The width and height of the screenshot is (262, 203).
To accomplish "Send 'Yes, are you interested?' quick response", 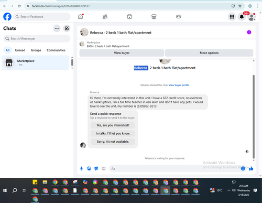I will coord(113,125).
